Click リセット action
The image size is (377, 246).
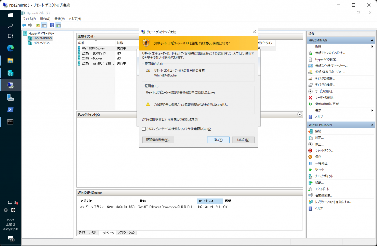click(319, 170)
